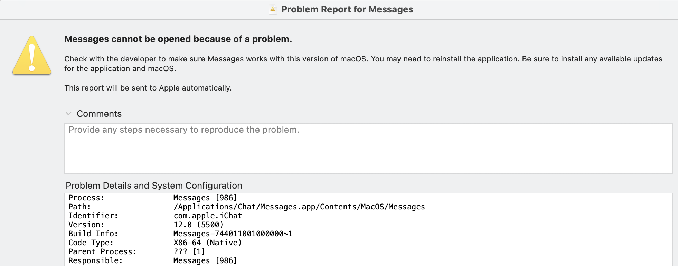Image resolution: width=678 pixels, height=266 pixels.
Task: Click the "Problem Details and System Configuration" label
Action: (x=154, y=186)
